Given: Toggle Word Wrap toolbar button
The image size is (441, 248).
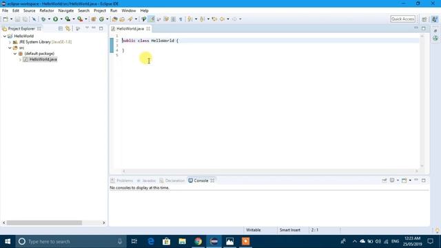Looking at the screenshot, I should (159, 19).
